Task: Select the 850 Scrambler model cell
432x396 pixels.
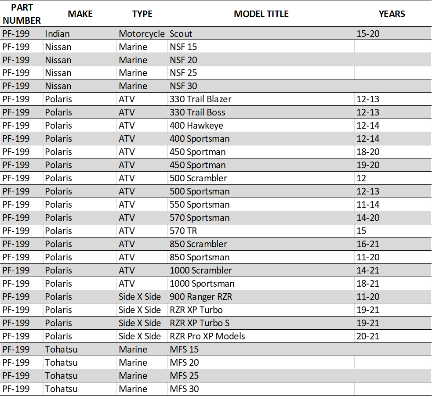Action: [x=261, y=244]
